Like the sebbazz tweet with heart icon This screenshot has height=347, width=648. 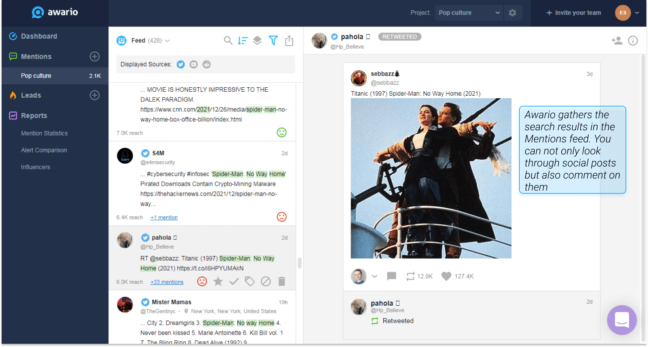[446, 277]
